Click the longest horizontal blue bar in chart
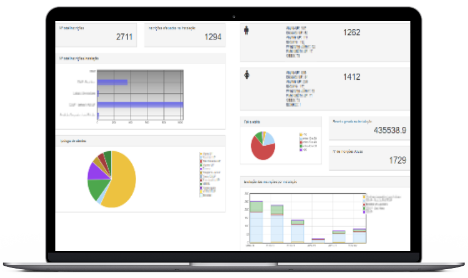This screenshot has height=278, width=468. [x=140, y=105]
